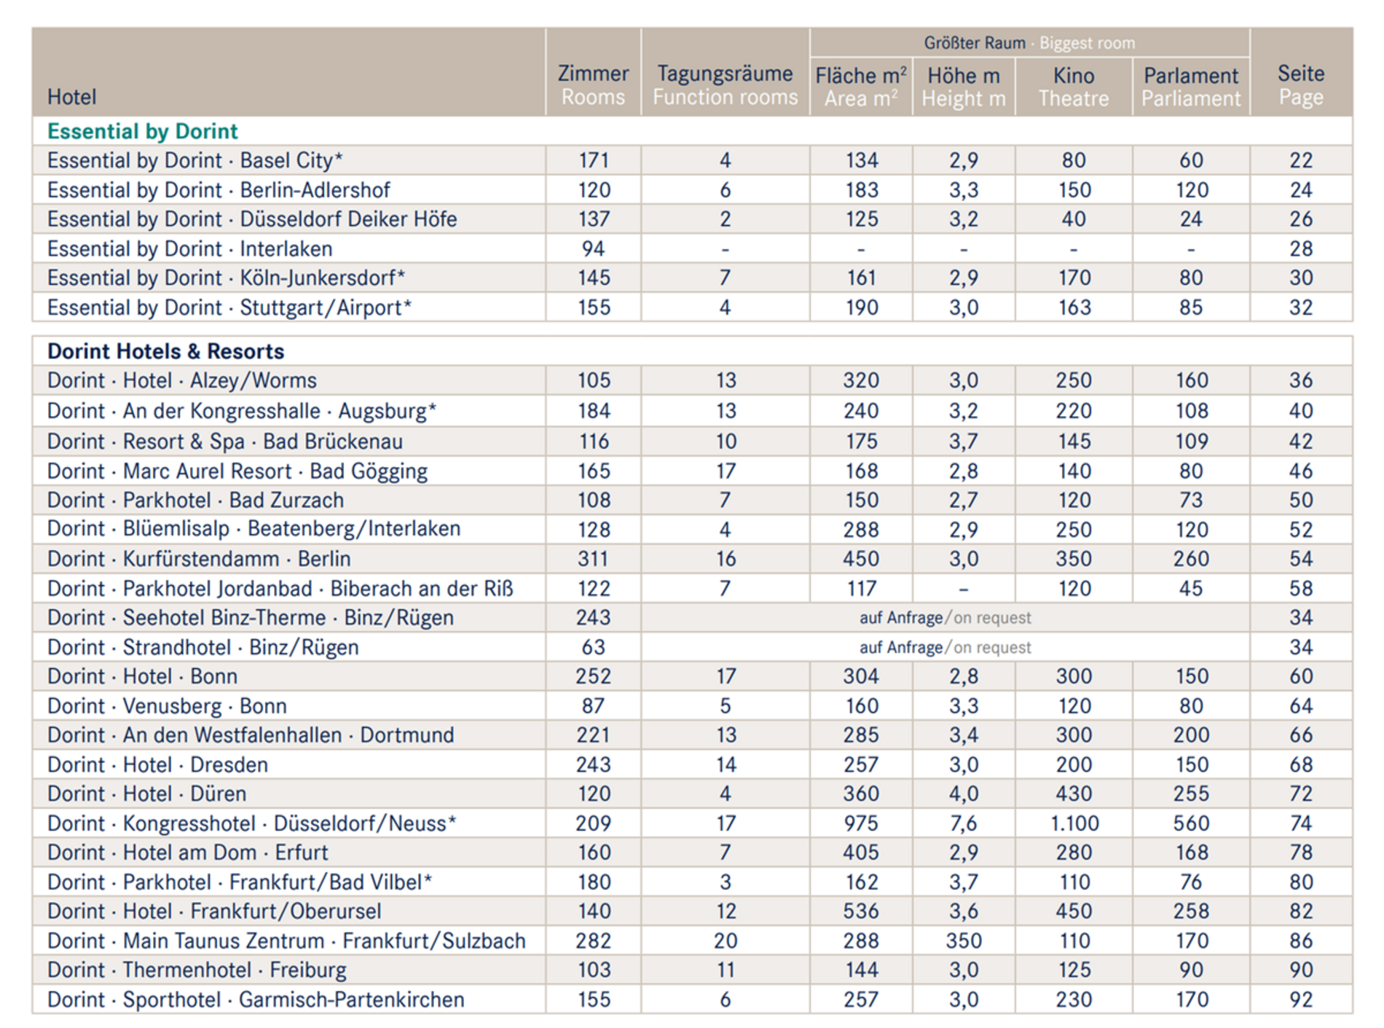The image size is (1384, 1028).
Task: Select the 'Tagungsräume Function rooms' column header
Action: coord(725,85)
